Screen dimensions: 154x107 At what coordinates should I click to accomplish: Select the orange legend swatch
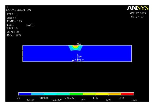pos(115,94)
